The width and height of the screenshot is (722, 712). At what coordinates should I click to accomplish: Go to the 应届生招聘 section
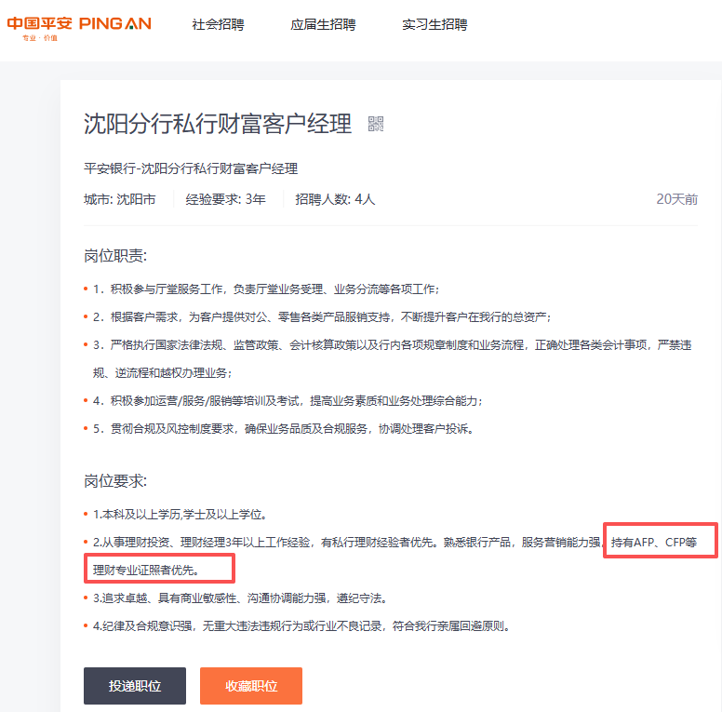click(x=323, y=25)
